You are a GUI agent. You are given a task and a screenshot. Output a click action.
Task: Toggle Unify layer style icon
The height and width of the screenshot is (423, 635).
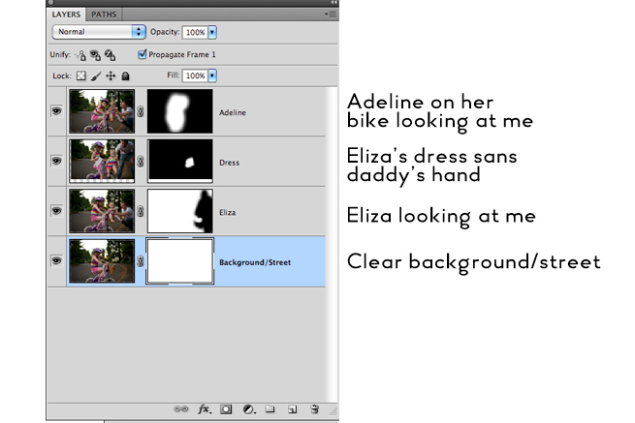(x=111, y=55)
